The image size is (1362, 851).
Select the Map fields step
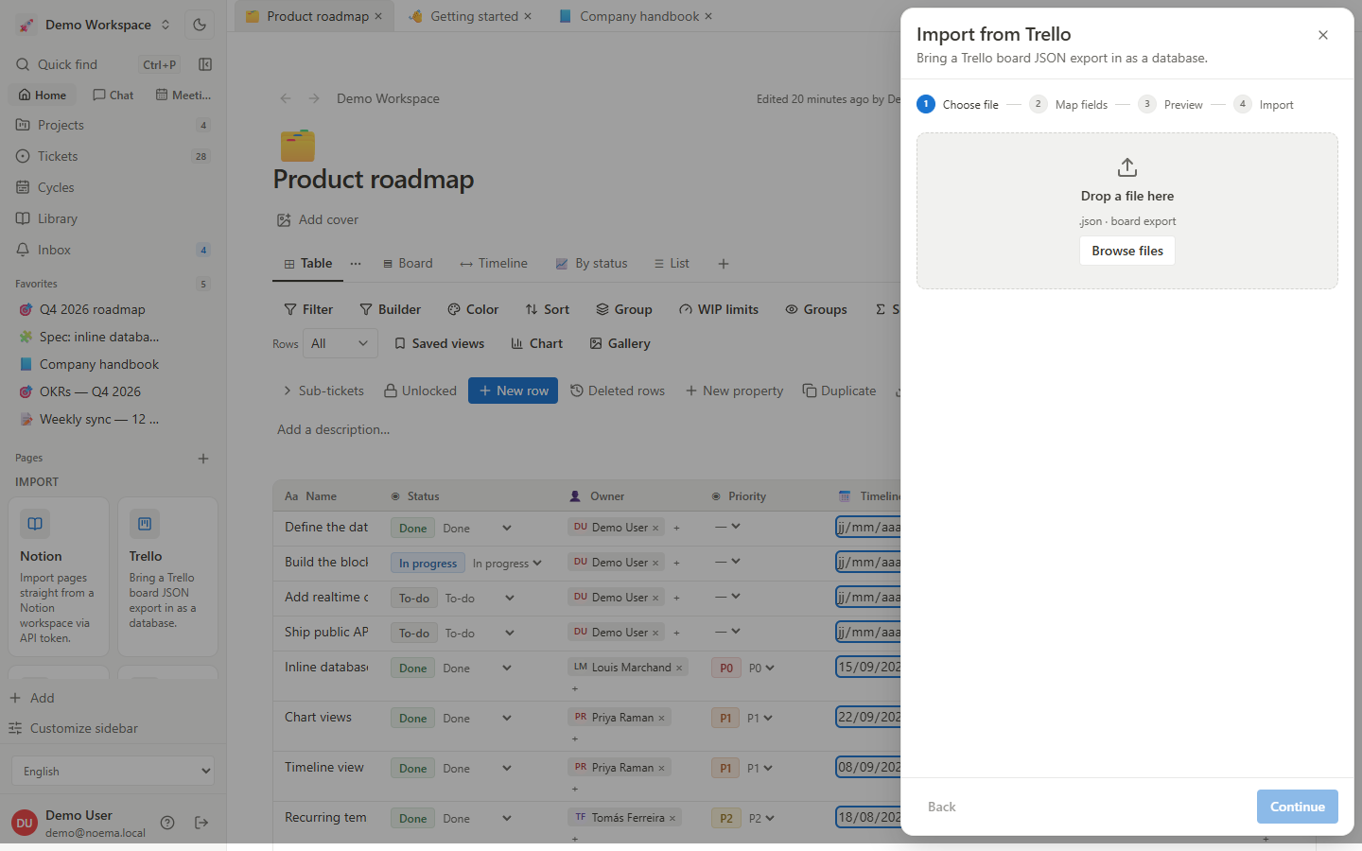click(x=1070, y=104)
